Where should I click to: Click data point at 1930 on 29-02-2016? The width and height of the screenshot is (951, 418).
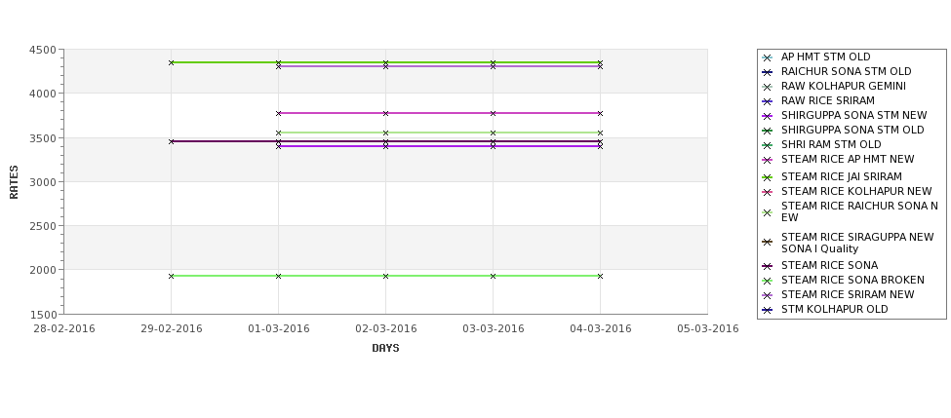click(x=171, y=276)
